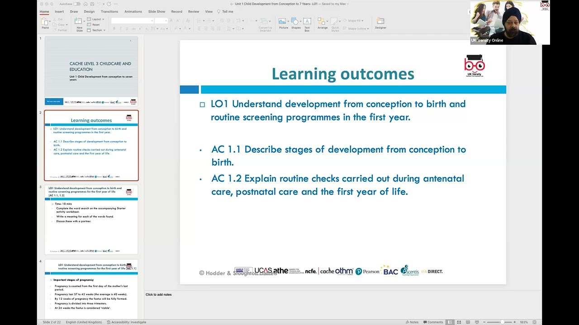The image size is (579, 325).
Task: Click the Redo/Repeat icon
Action: (109, 4)
